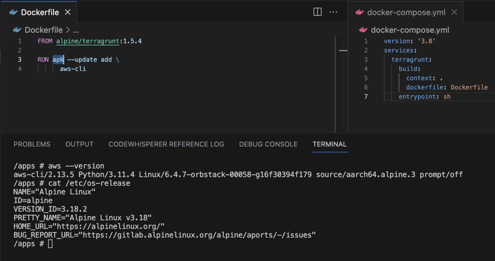Viewport: 495px width, 261px height.
Task: Open the alpinelinux.org link in the terminal
Action: pos(108,226)
